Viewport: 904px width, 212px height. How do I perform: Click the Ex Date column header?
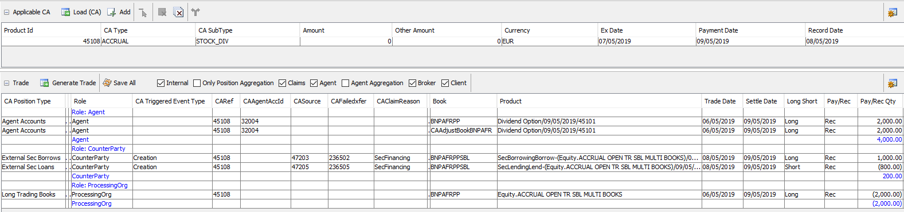pyautogui.click(x=647, y=30)
